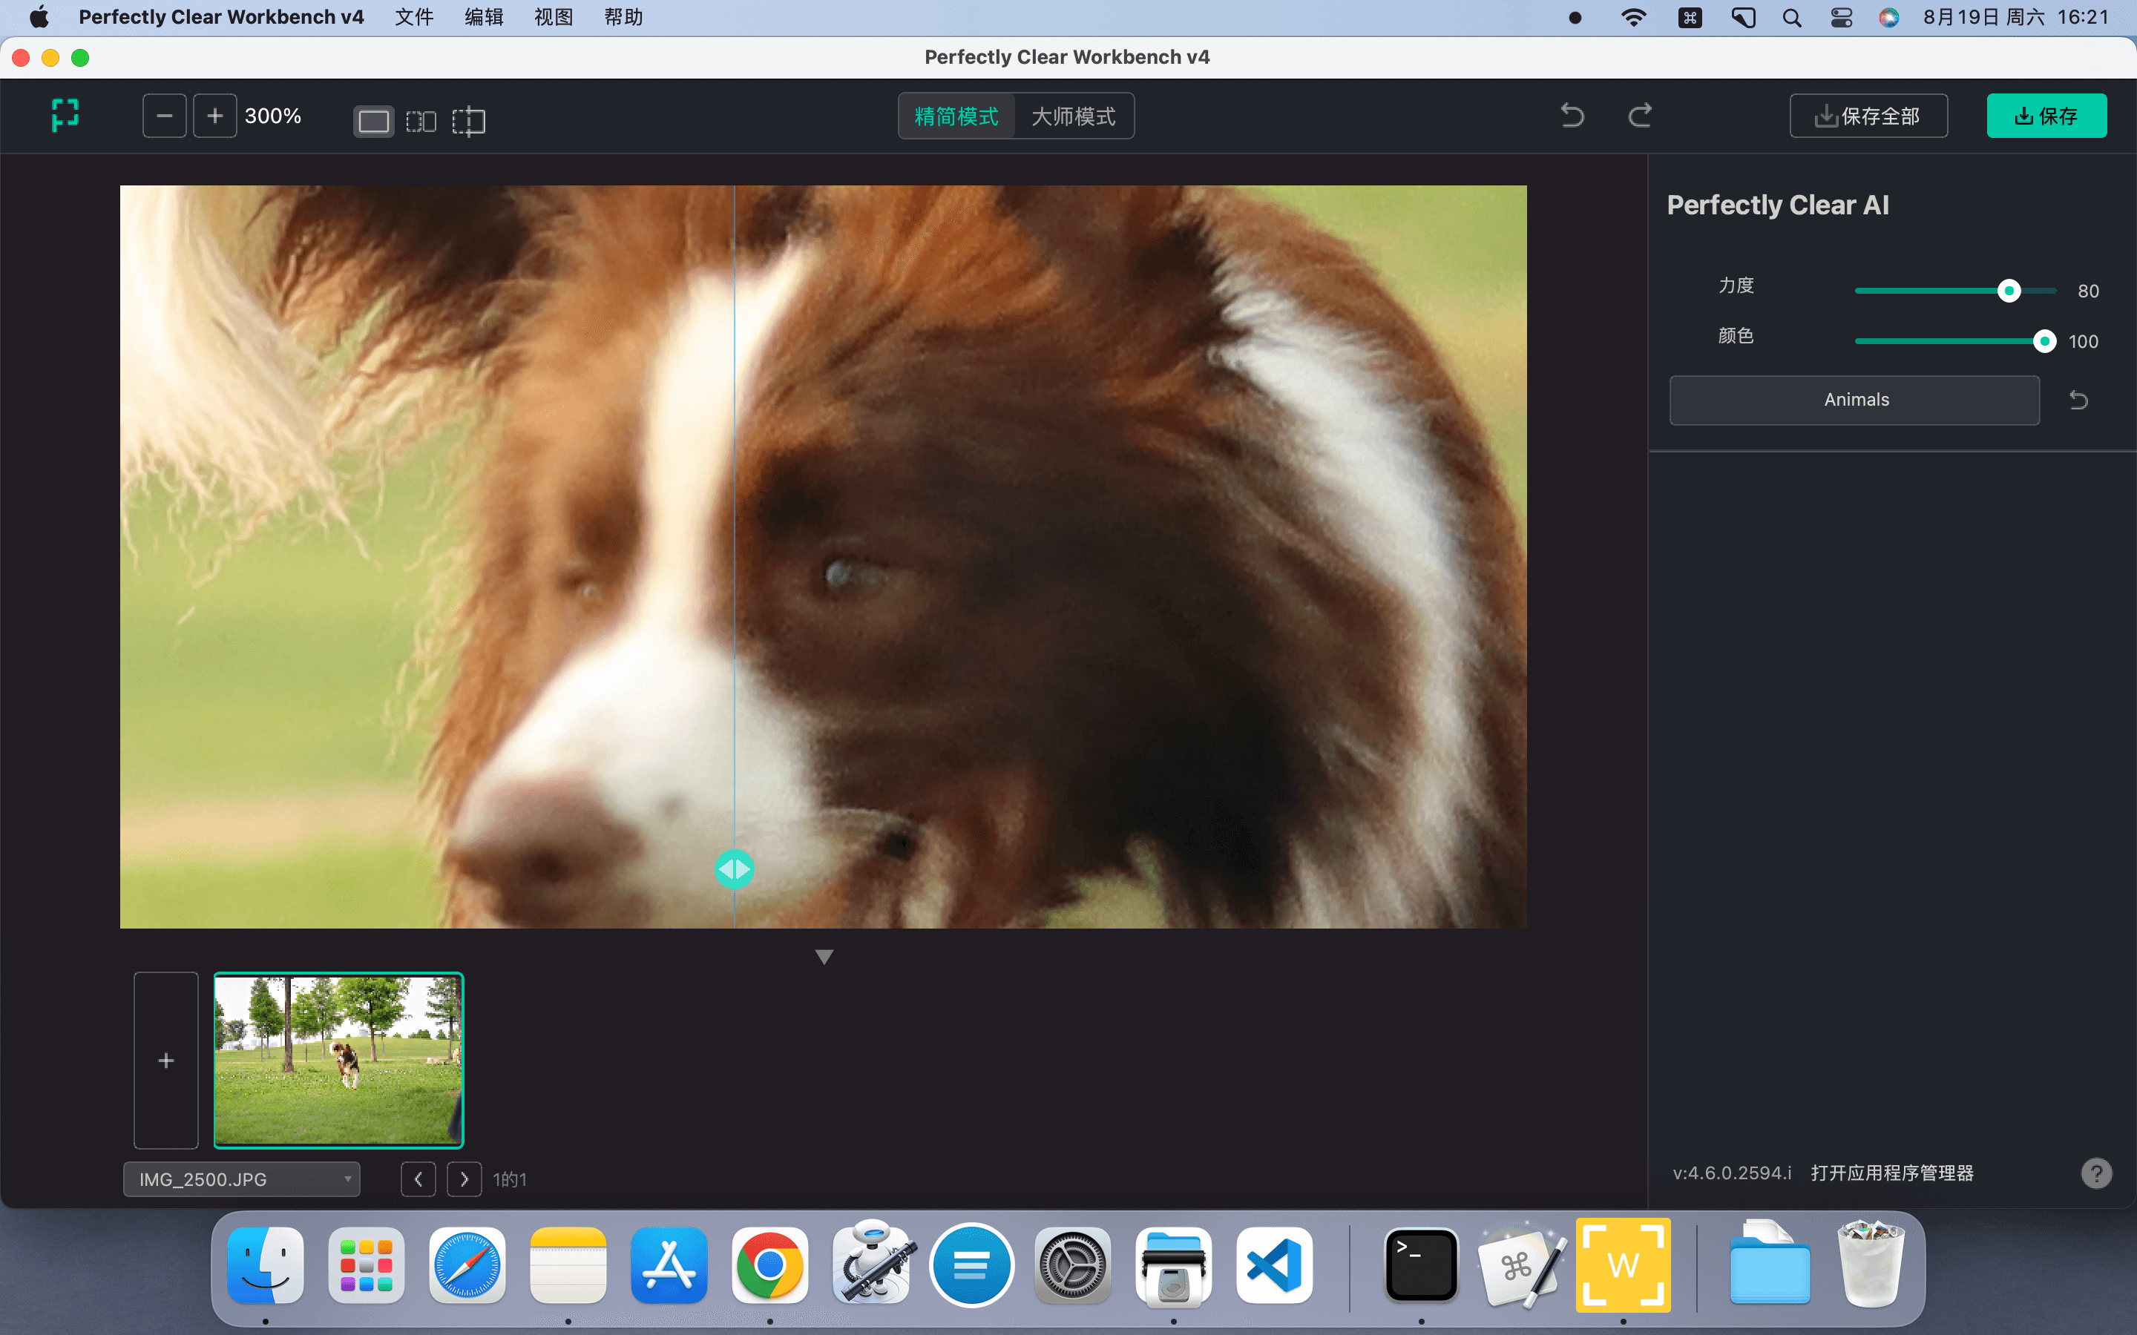Click the add image button in filmstrip
The image size is (2137, 1335).
(x=165, y=1060)
